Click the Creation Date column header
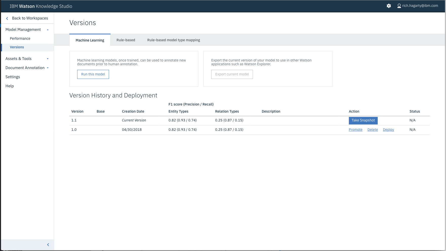Image resolution: width=446 pixels, height=251 pixels. 133,111
